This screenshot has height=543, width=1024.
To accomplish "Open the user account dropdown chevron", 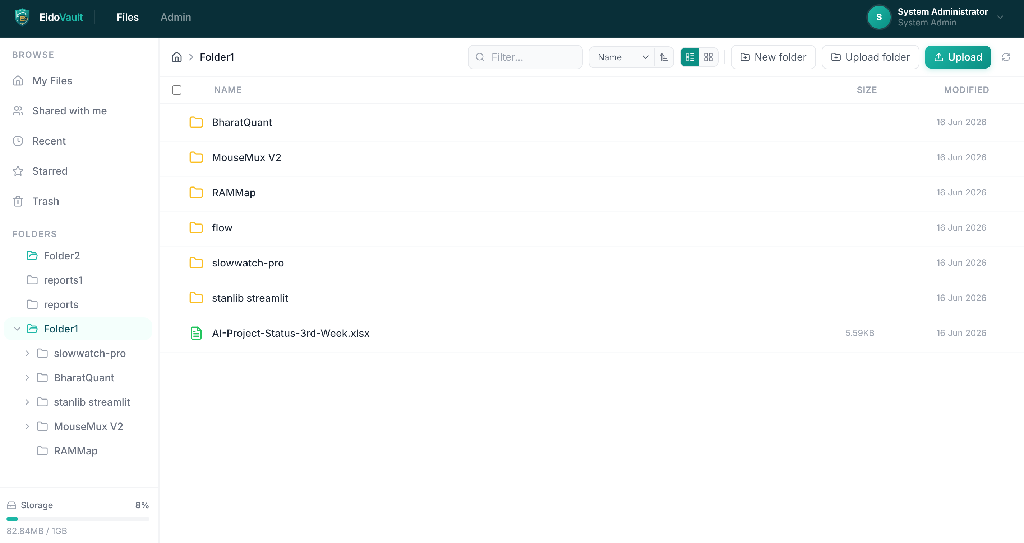I will (x=1000, y=17).
